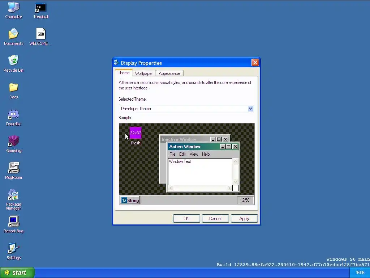
Task: Open the Appearance tab
Action: tap(169, 73)
